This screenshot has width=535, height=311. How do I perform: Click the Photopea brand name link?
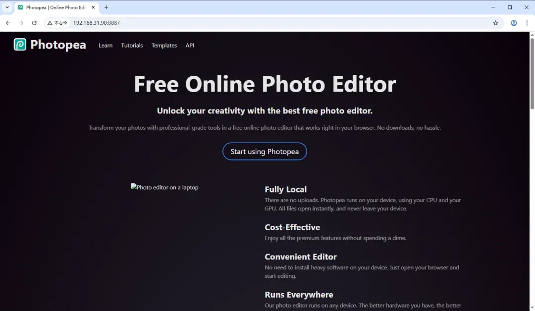coord(58,45)
